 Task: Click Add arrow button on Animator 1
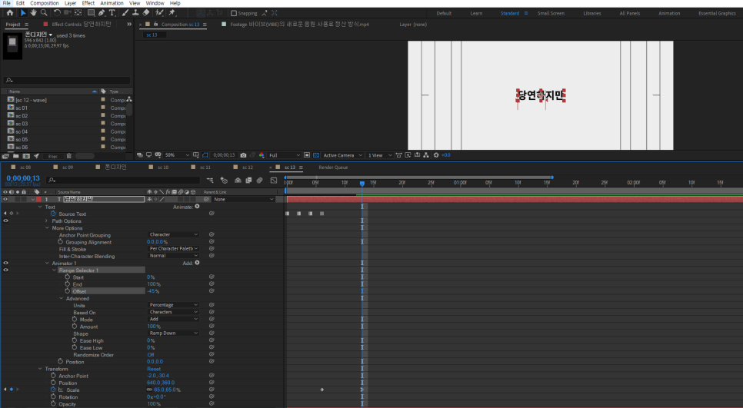(x=197, y=263)
